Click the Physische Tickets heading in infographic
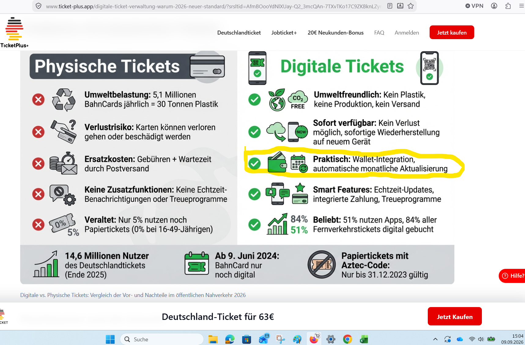 (x=107, y=66)
